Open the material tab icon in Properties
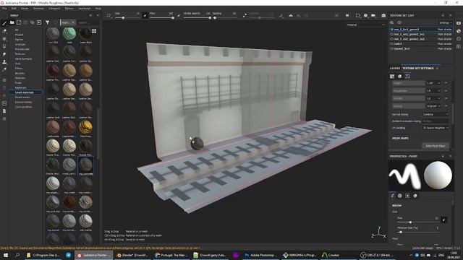The image size is (463, 260). [415, 196]
